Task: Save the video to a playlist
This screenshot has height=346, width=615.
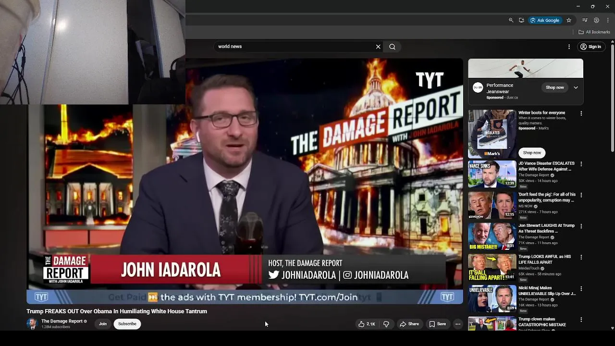Action: tap(437, 324)
